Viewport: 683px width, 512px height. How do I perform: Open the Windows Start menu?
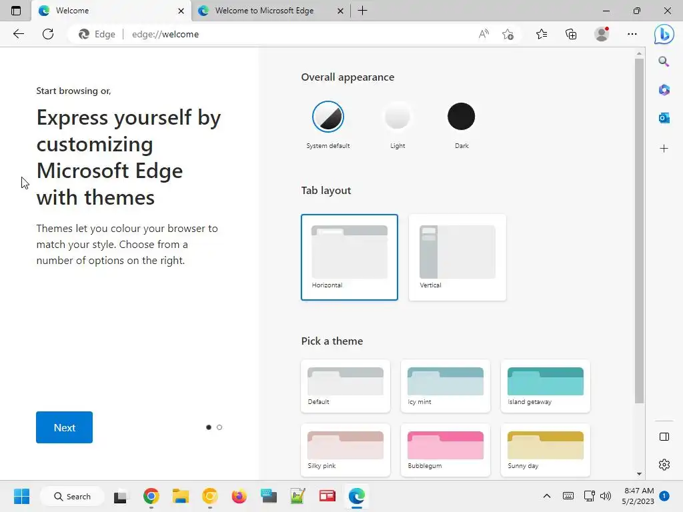21,496
